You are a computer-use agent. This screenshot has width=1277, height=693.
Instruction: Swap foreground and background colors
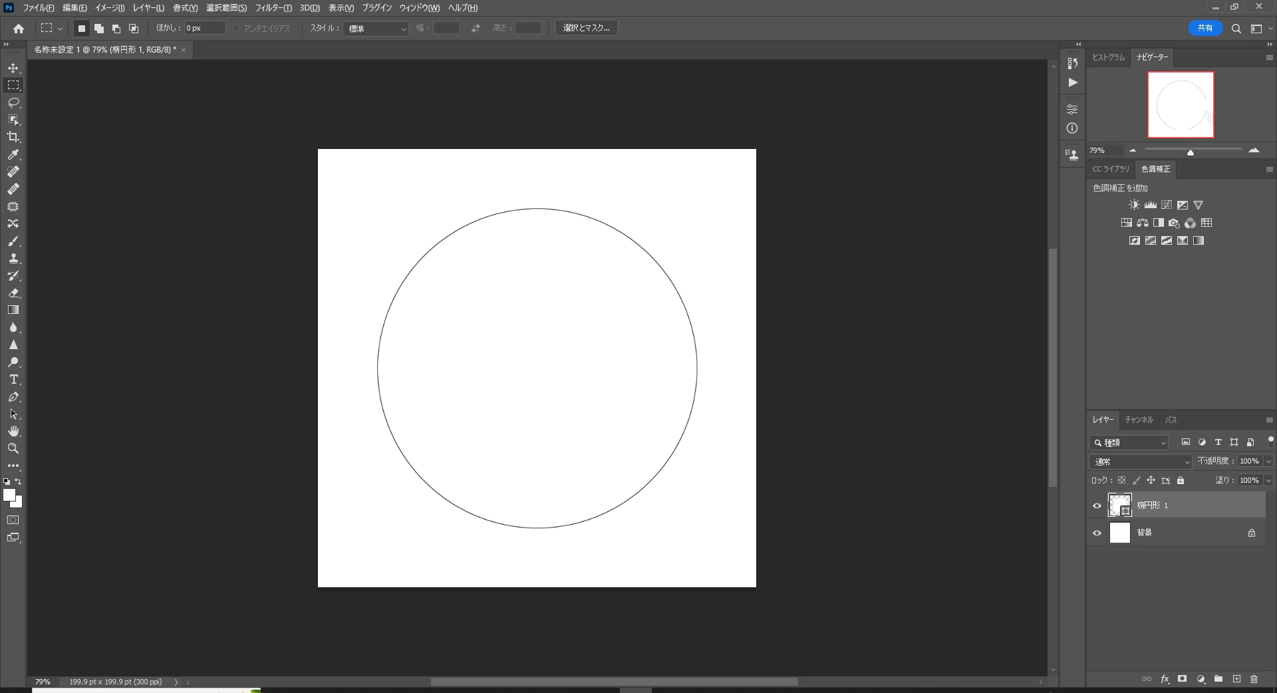point(19,481)
